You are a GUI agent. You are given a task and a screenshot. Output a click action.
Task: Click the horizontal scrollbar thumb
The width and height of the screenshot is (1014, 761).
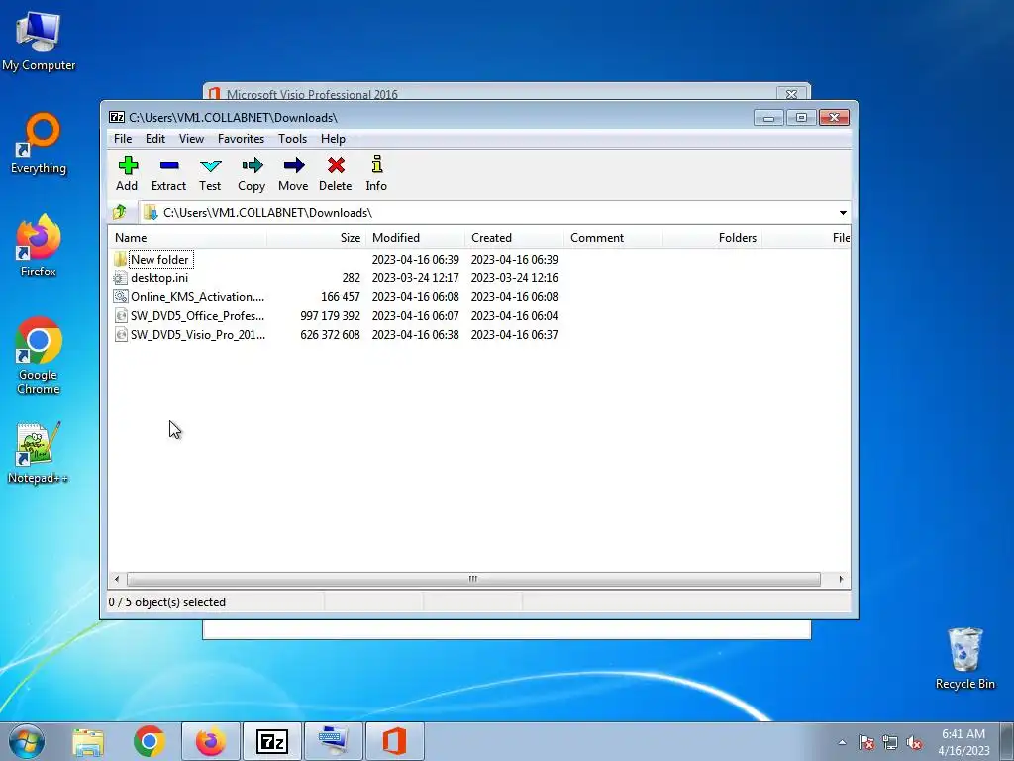473,579
